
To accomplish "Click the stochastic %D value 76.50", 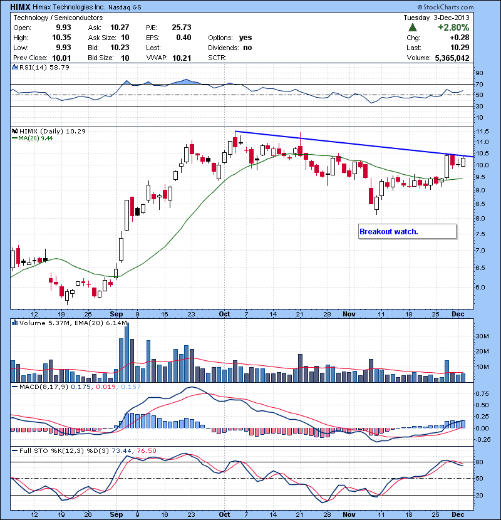I will pyautogui.click(x=147, y=450).
